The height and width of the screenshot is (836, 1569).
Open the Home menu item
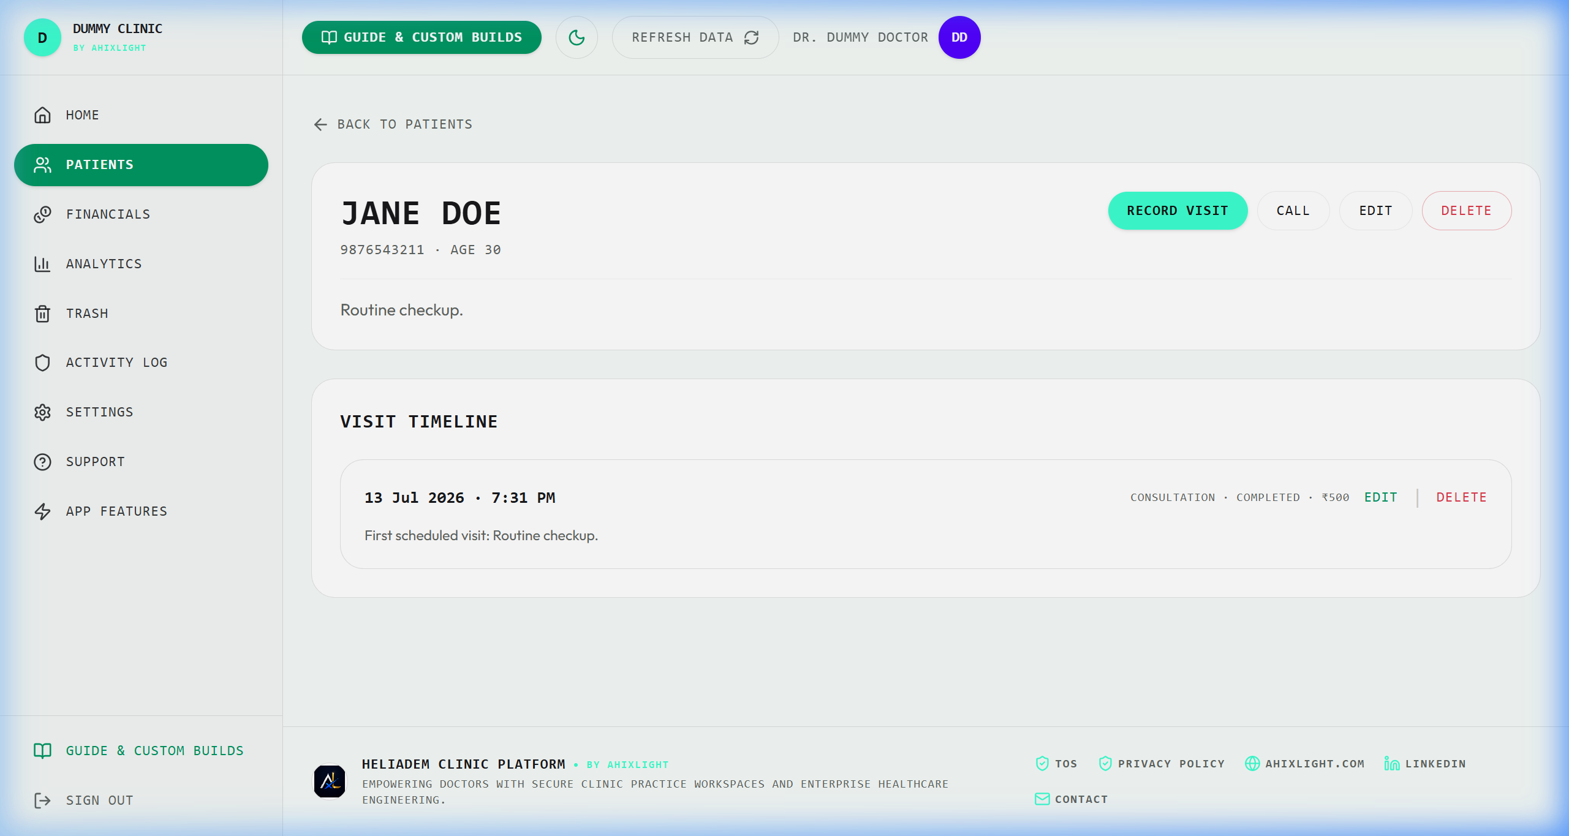tap(141, 115)
